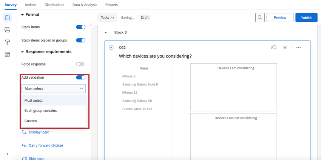Open Q22 three-dot options menu
Screen dimensions: 321x160
(x=298, y=47)
